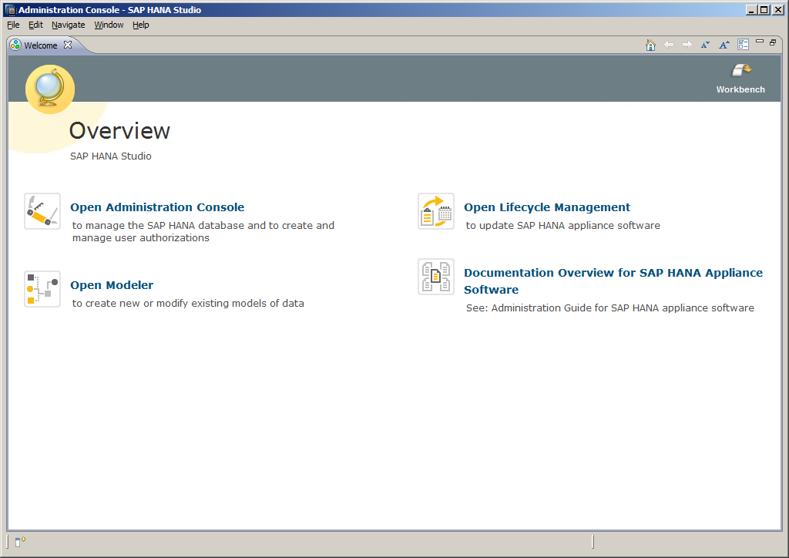
Task: Expand the Help menu
Action: (x=140, y=25)
